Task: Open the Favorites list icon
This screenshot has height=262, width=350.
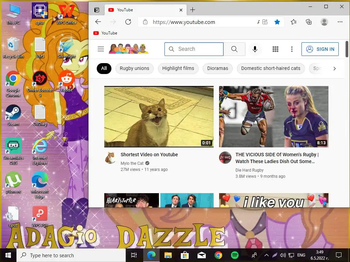Action: click(x=294, y=22)
